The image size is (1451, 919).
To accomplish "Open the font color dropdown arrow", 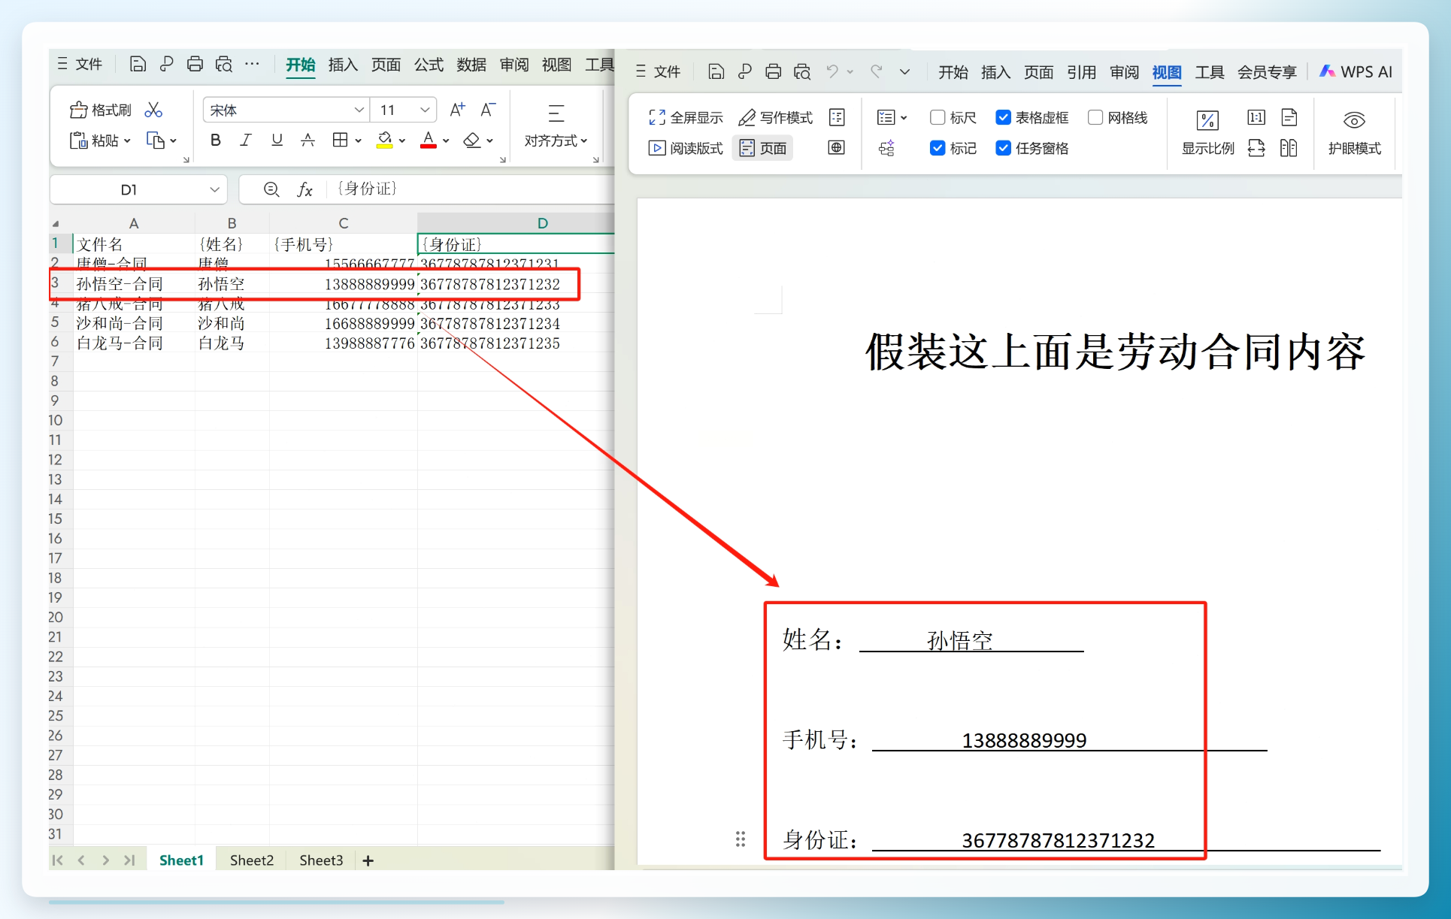I will [x=446, y=141].
